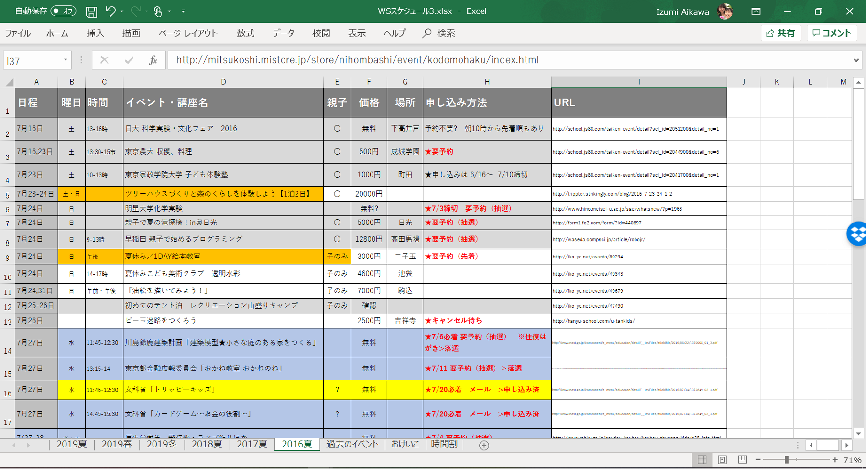Click the zoom out minus button
Screen dimensions: 866x469
[758, 460]
